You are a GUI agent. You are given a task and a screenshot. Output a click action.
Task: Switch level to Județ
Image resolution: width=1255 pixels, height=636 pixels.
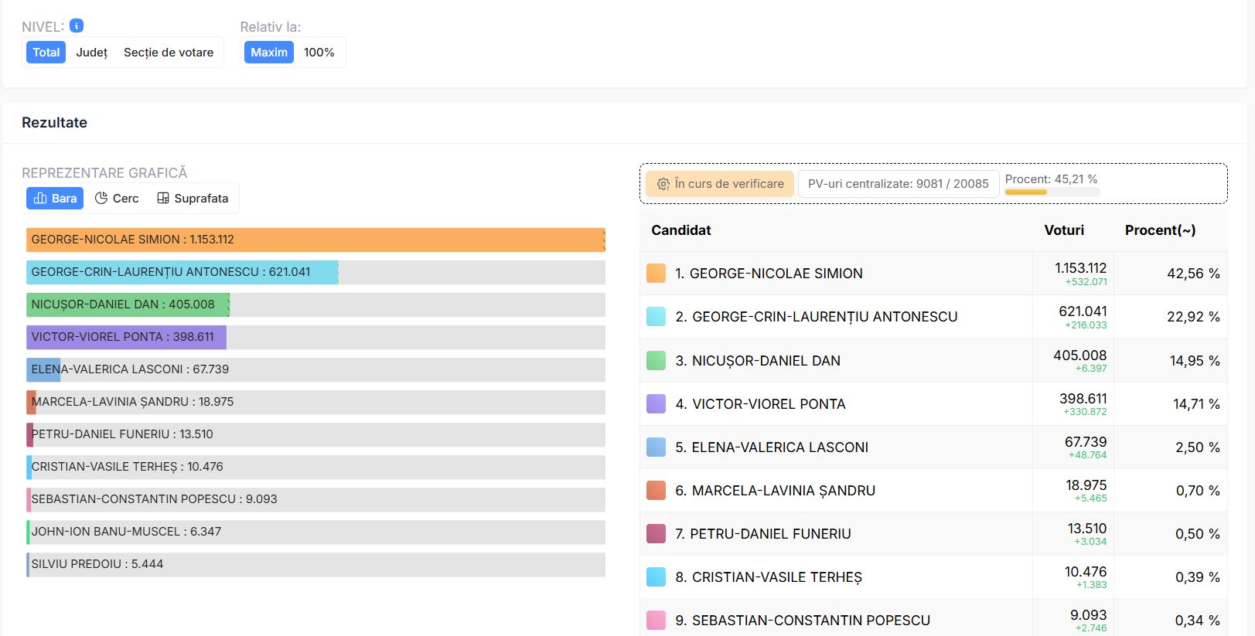pos(91,53)
